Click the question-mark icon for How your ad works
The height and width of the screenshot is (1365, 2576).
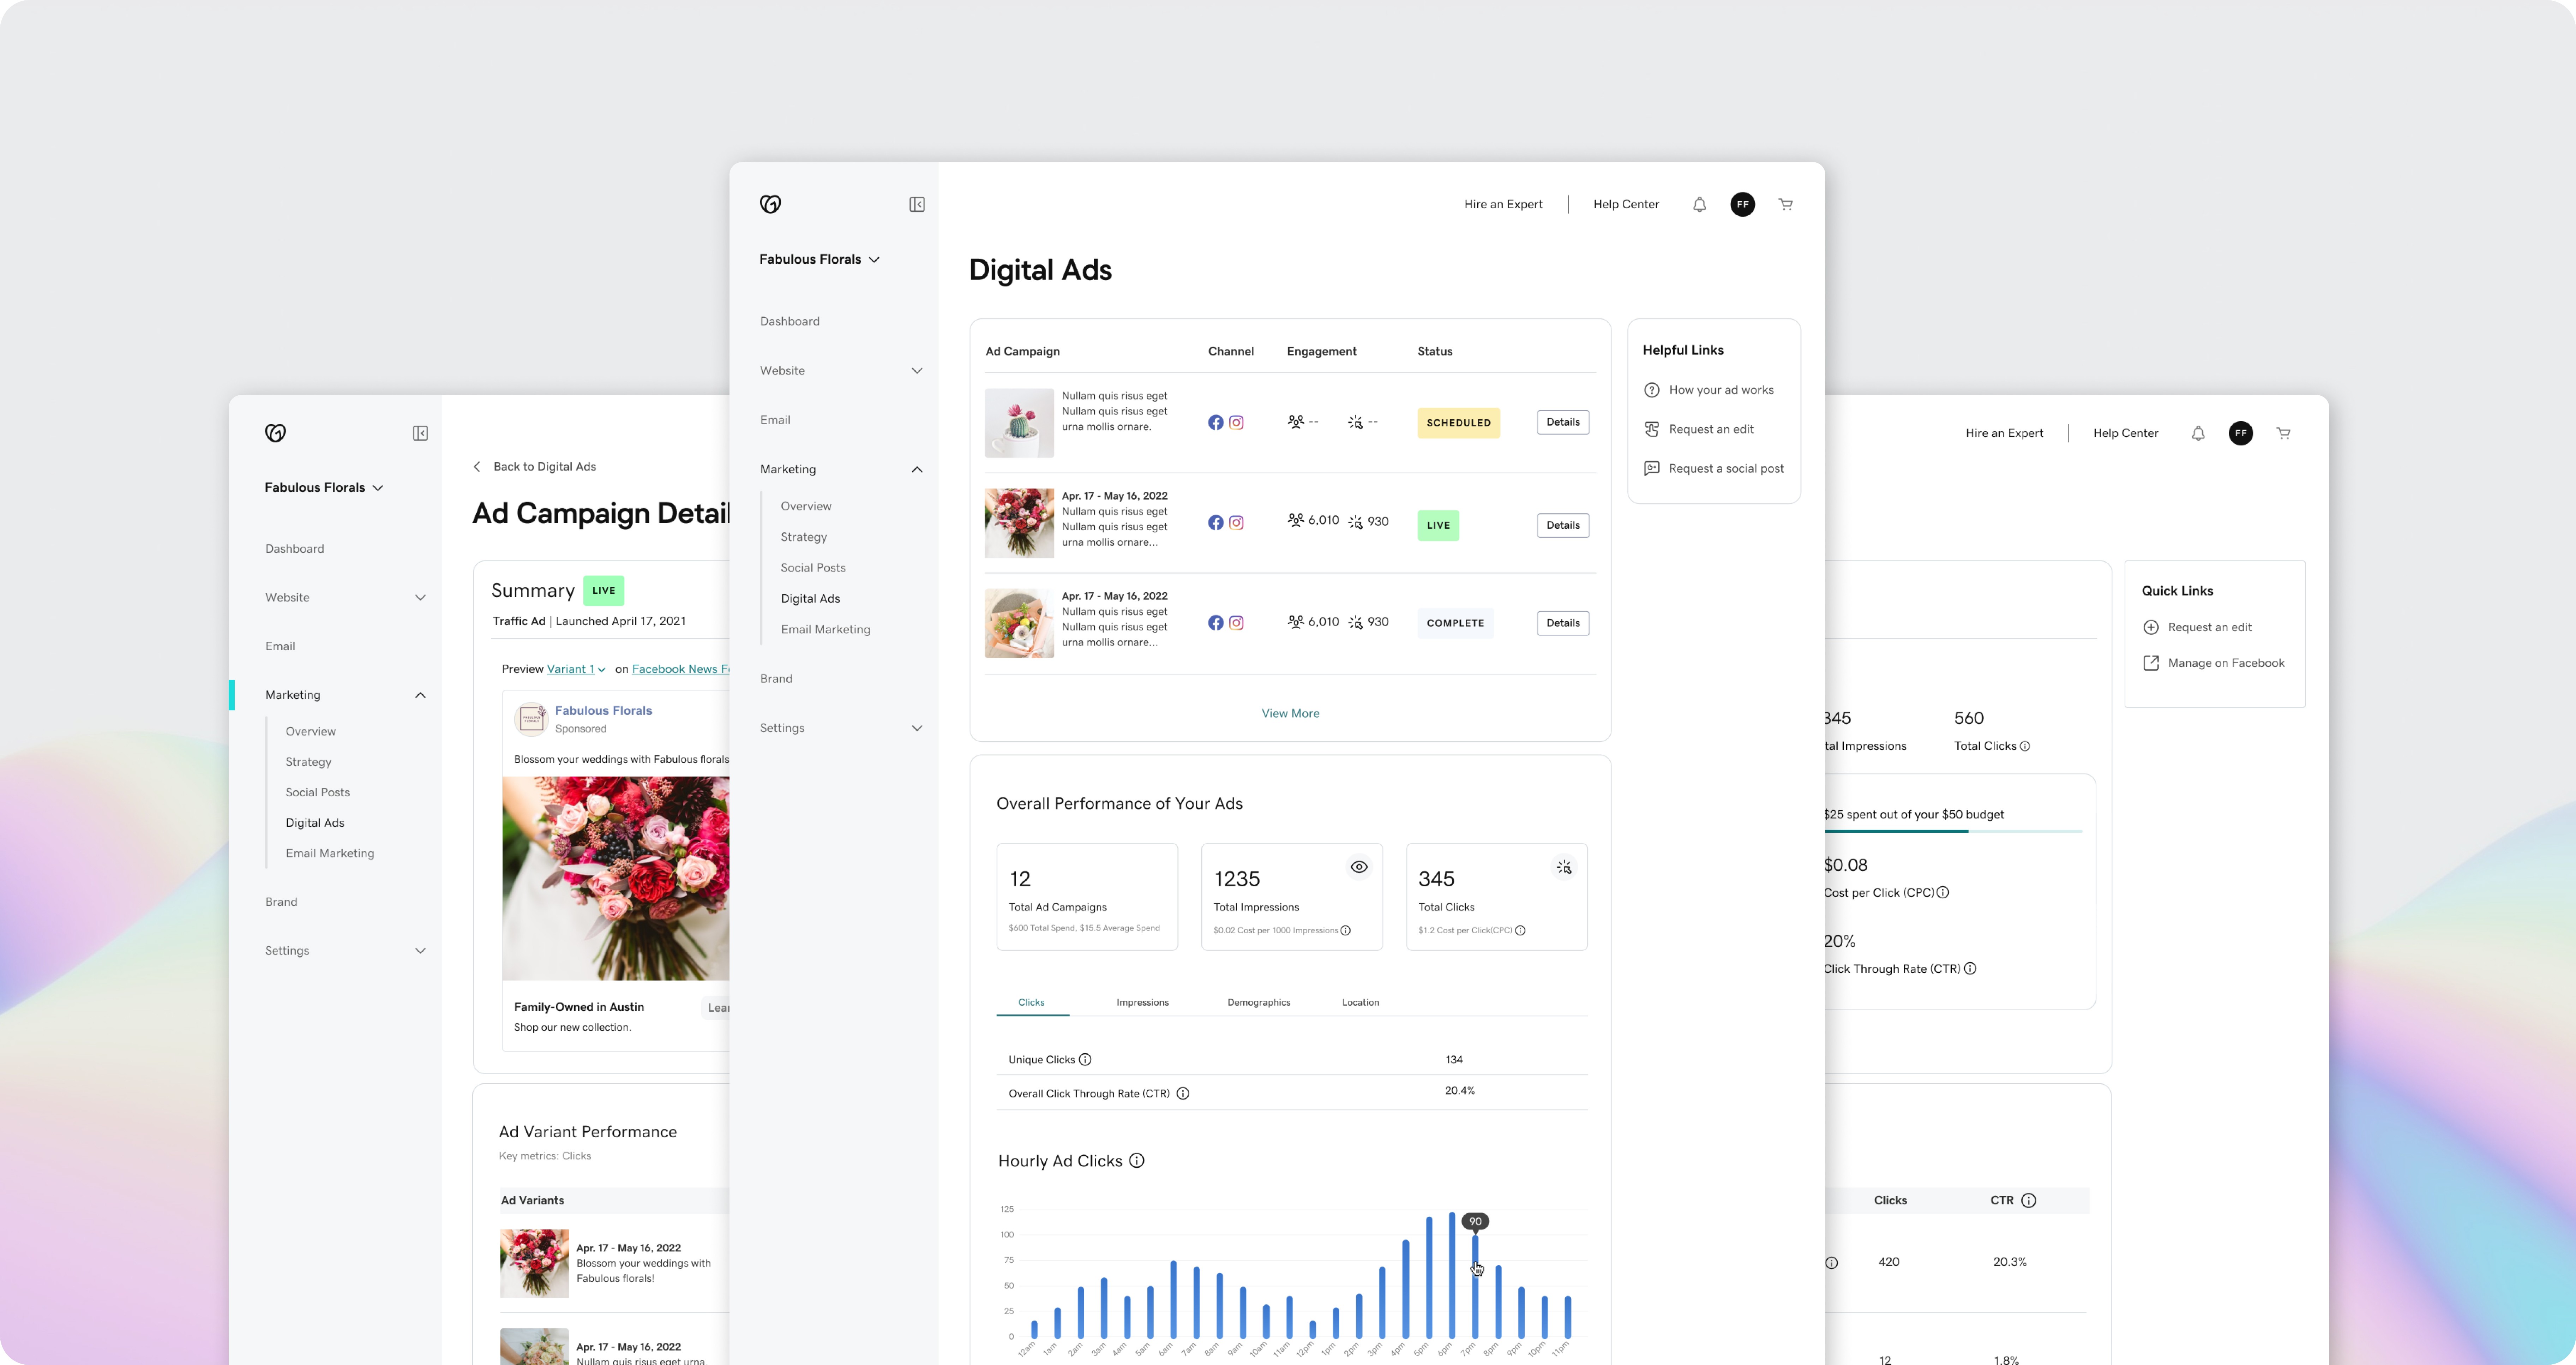point(1652,390)
